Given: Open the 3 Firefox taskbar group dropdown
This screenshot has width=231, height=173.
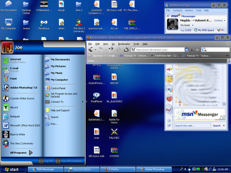Looking at the screenshot, I should pos(134,169).
